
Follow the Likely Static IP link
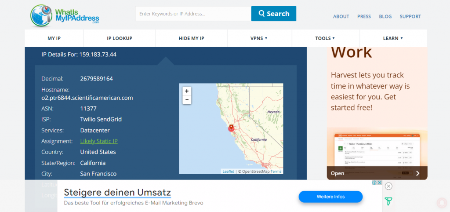[99, 141]
